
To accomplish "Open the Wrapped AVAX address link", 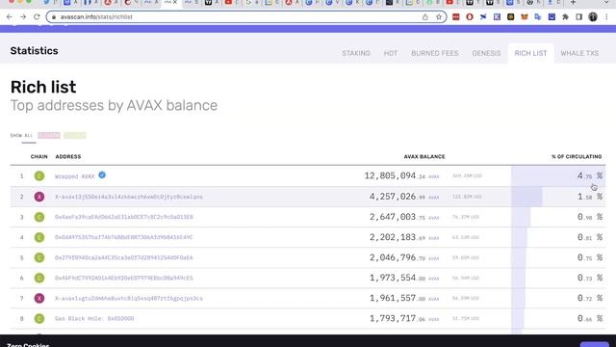I will point(75,176).
